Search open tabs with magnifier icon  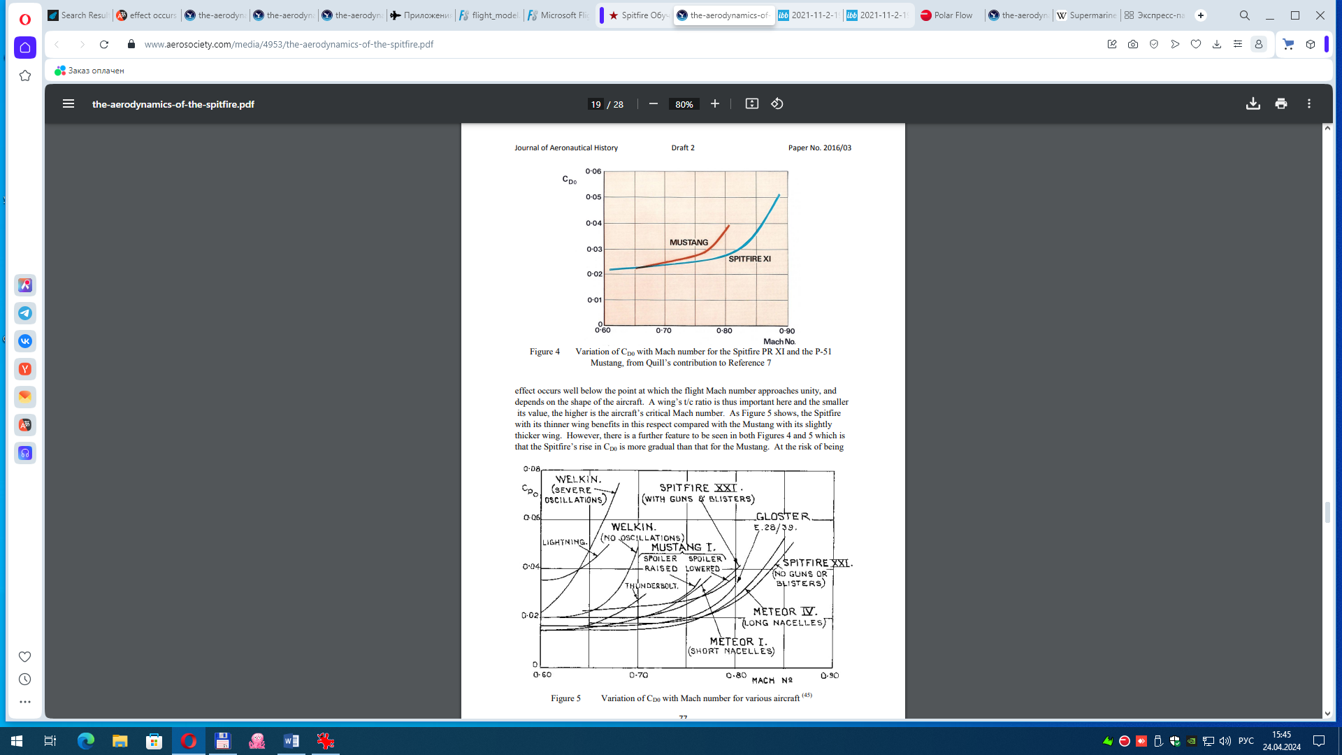click(1245, 15)
